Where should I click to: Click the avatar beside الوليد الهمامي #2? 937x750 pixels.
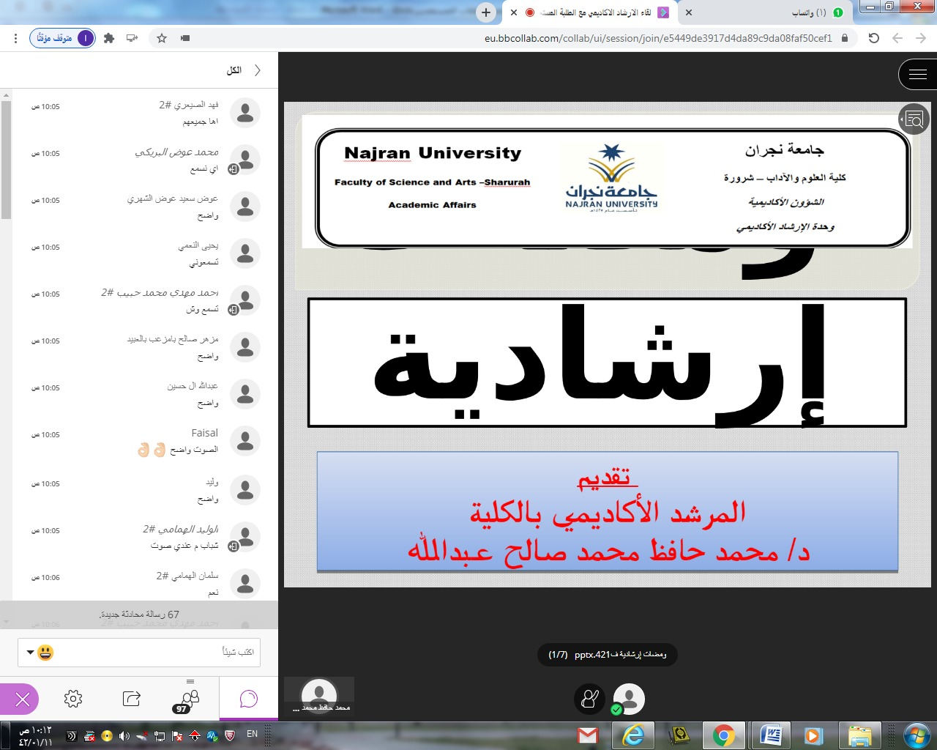click(245, 537)
